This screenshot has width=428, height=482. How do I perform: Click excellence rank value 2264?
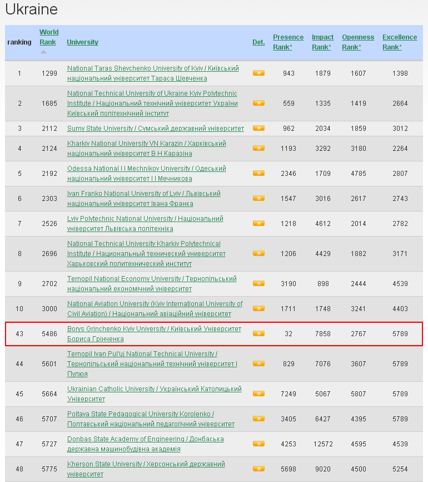tap(400, 149)
